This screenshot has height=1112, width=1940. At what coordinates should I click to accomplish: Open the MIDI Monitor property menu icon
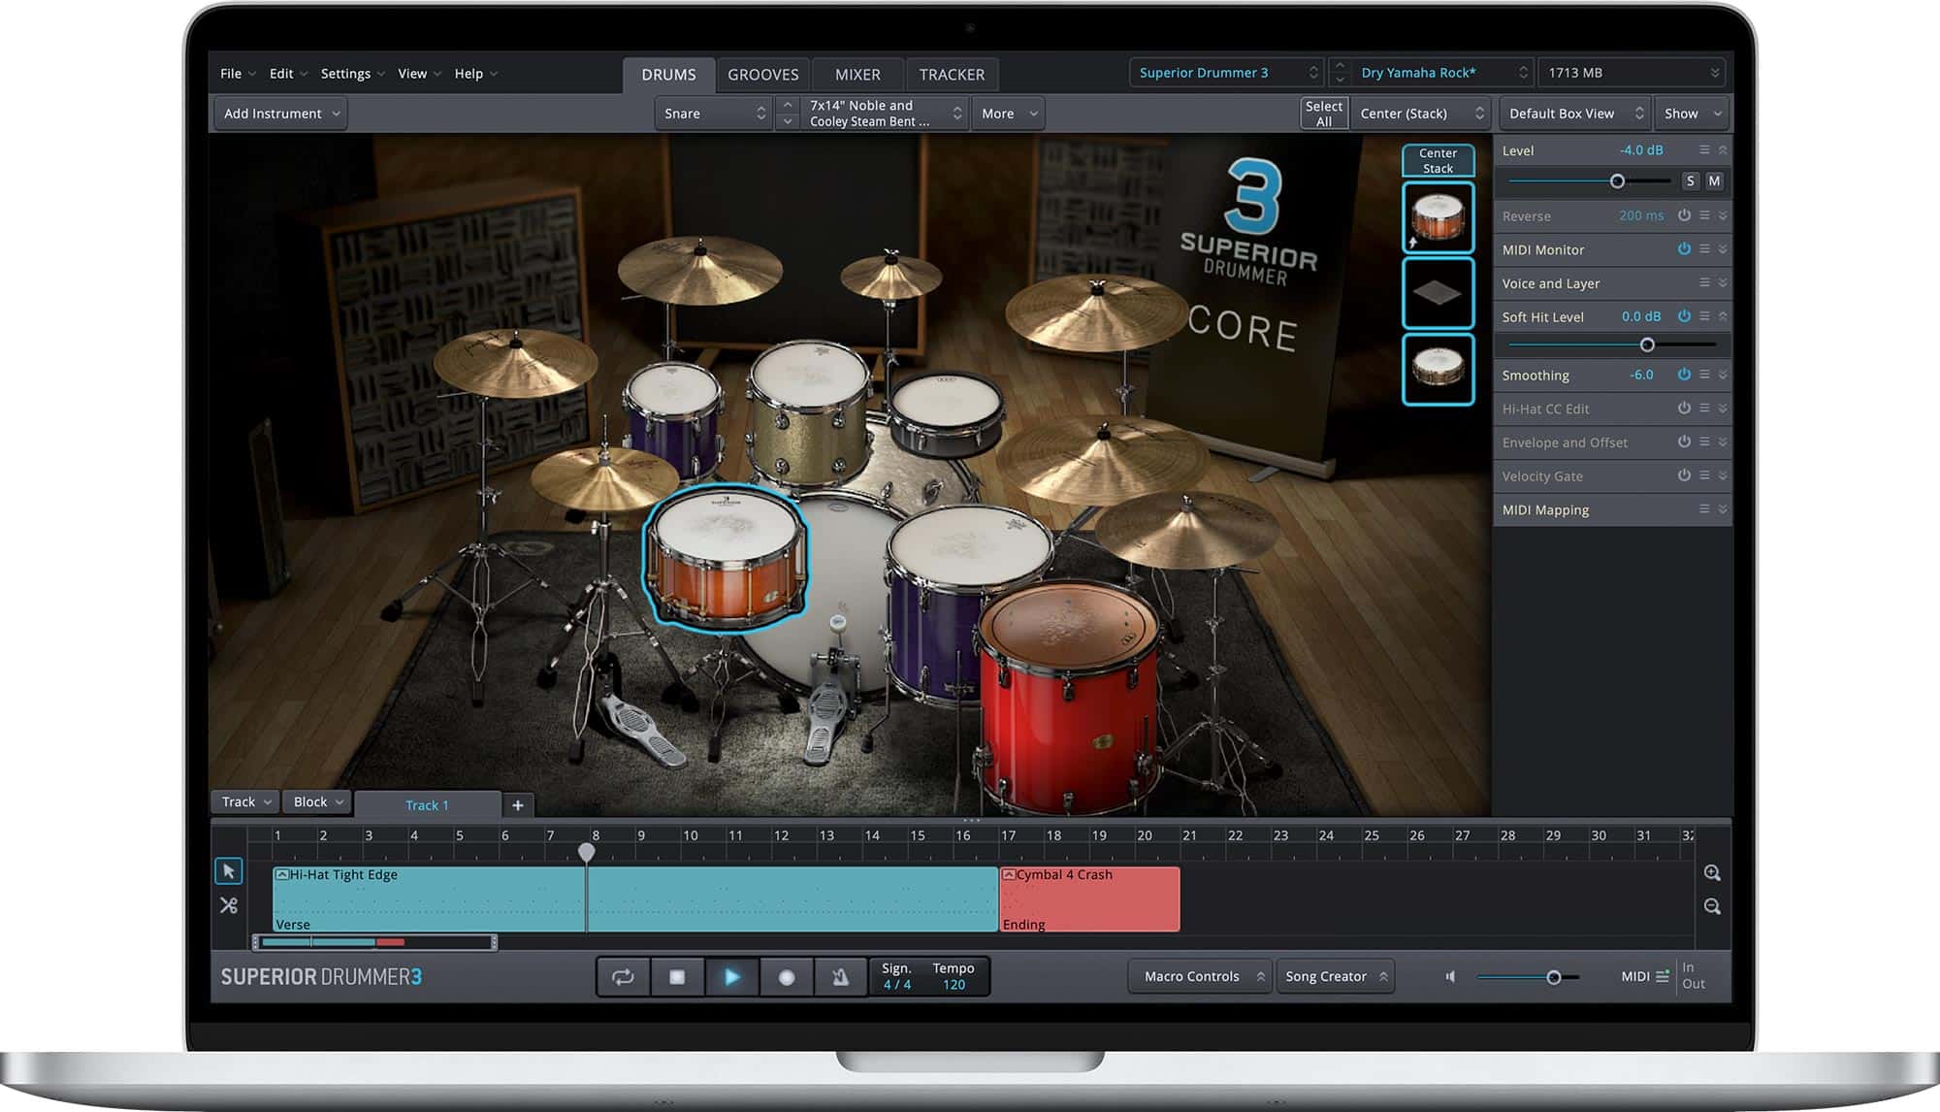pyautogui.click(x=1704, y=248)
